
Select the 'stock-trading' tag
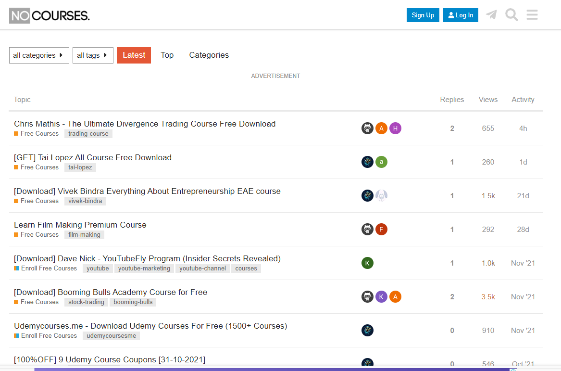pos(86,302)
